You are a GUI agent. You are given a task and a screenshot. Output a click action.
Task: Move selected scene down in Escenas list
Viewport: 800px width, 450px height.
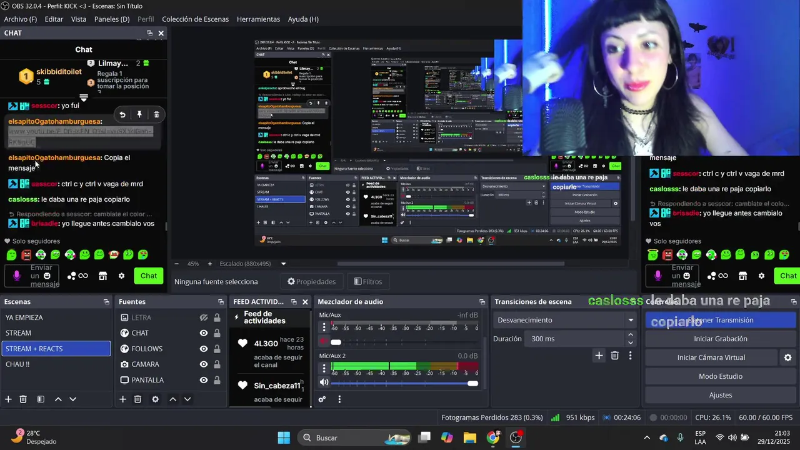pos(72,399)
